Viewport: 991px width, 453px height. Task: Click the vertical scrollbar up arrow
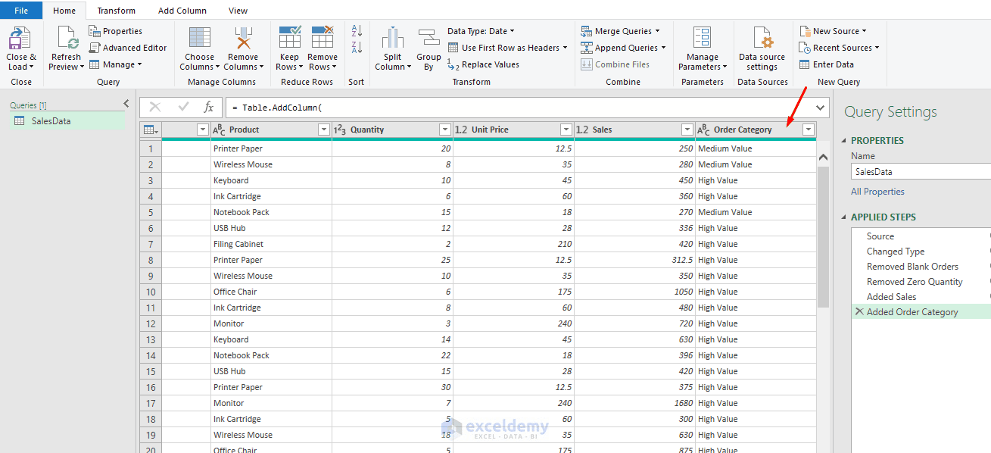[x=824, y=157]
